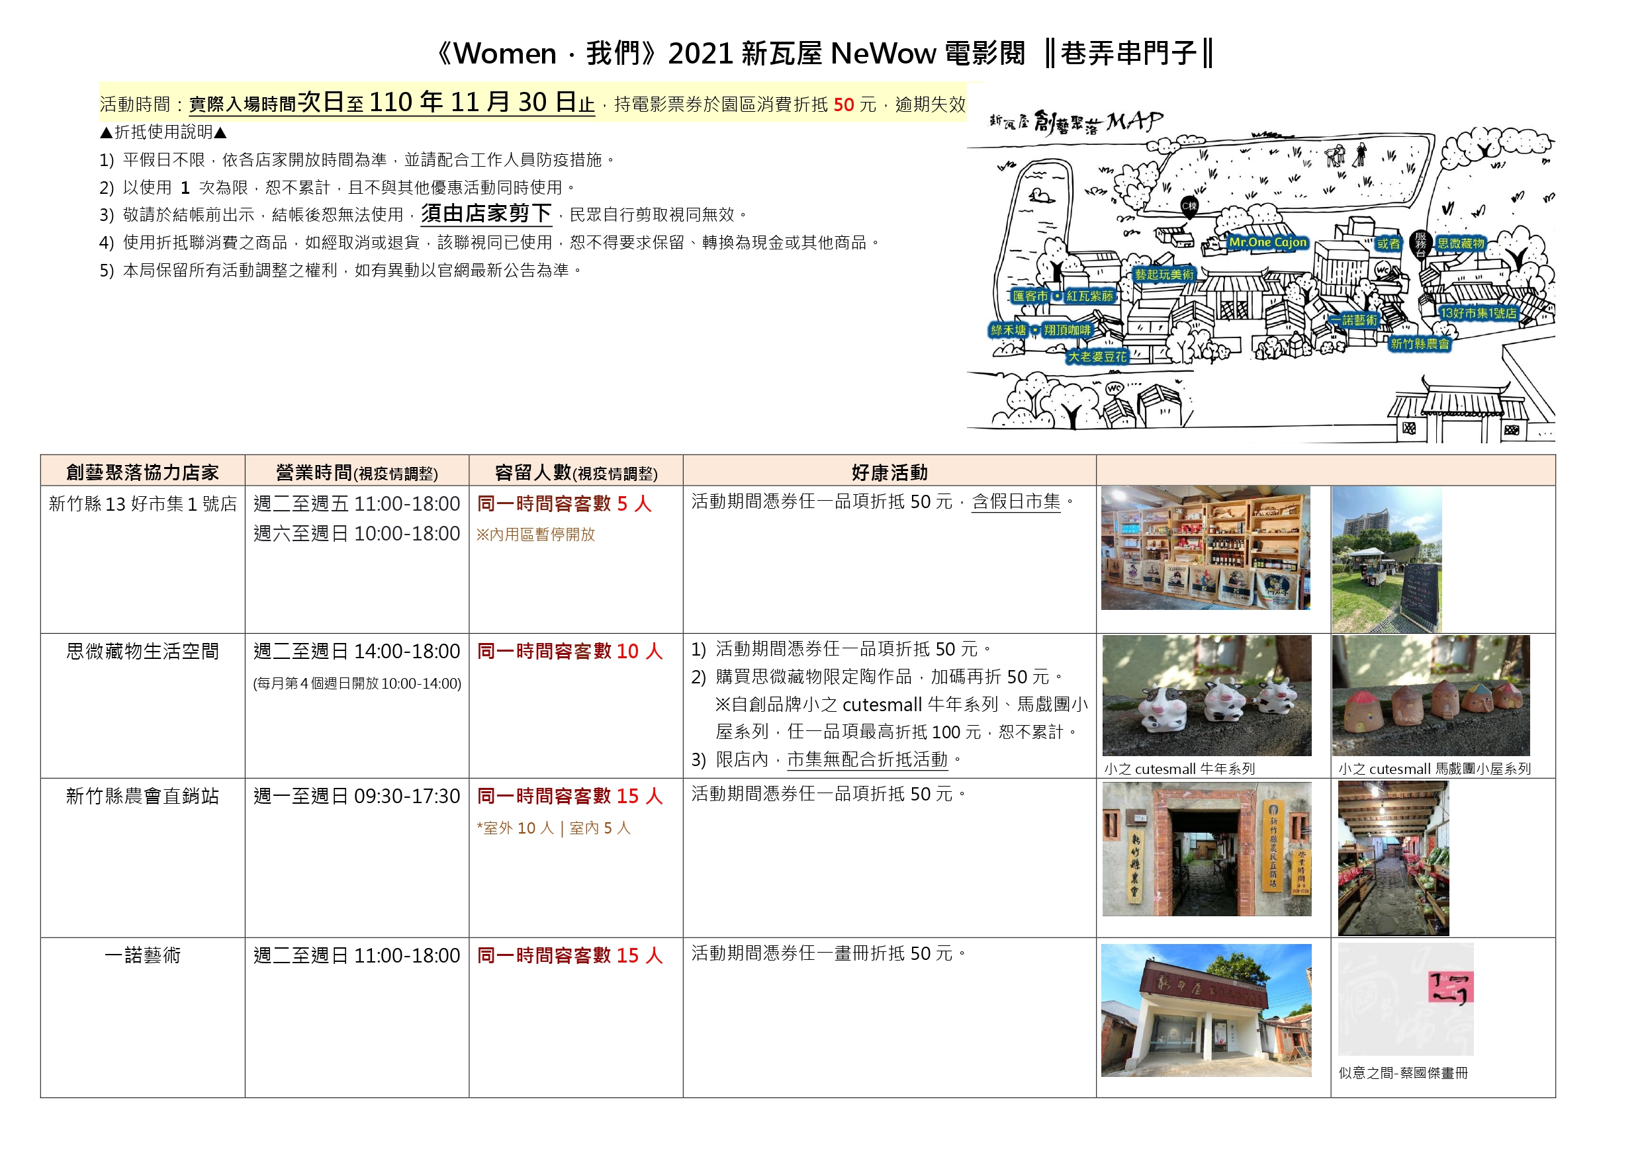Click the C棧 pin marker on the map
The height and width of the screenshot is (1161, 1642).
(1189, 206)
